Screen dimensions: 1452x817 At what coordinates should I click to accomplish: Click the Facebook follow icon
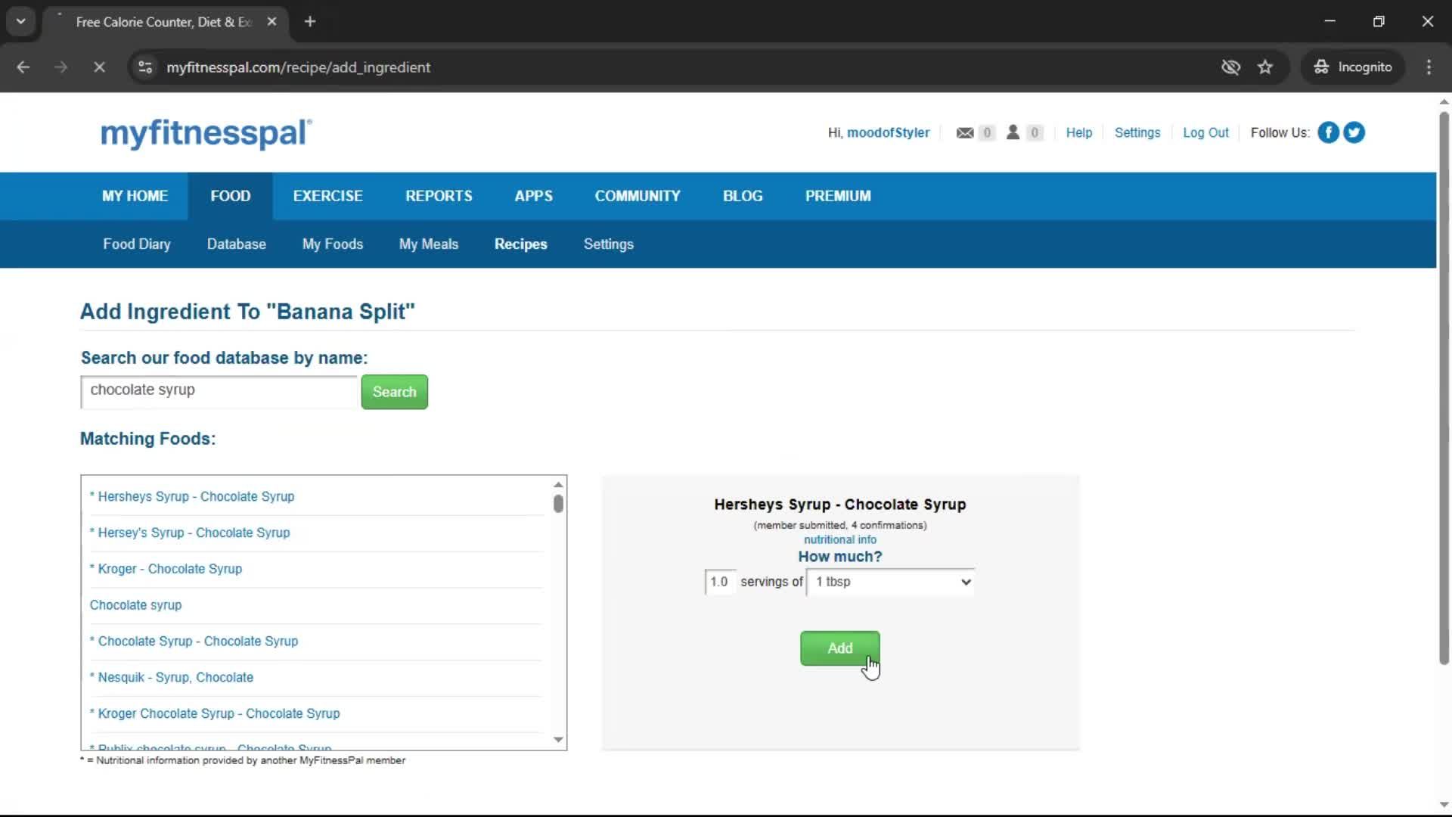[1328, 132]
